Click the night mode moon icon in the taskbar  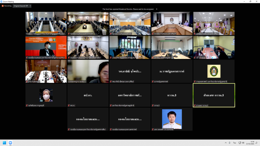click(x=256, y=143)
